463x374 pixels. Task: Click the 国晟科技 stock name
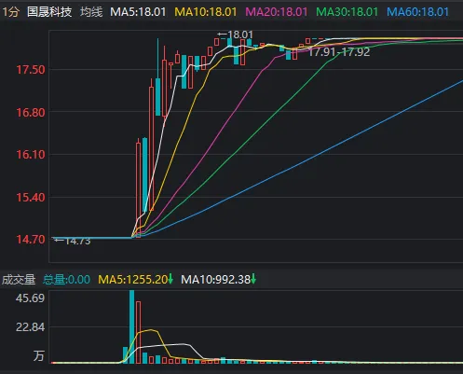[49, 12]
